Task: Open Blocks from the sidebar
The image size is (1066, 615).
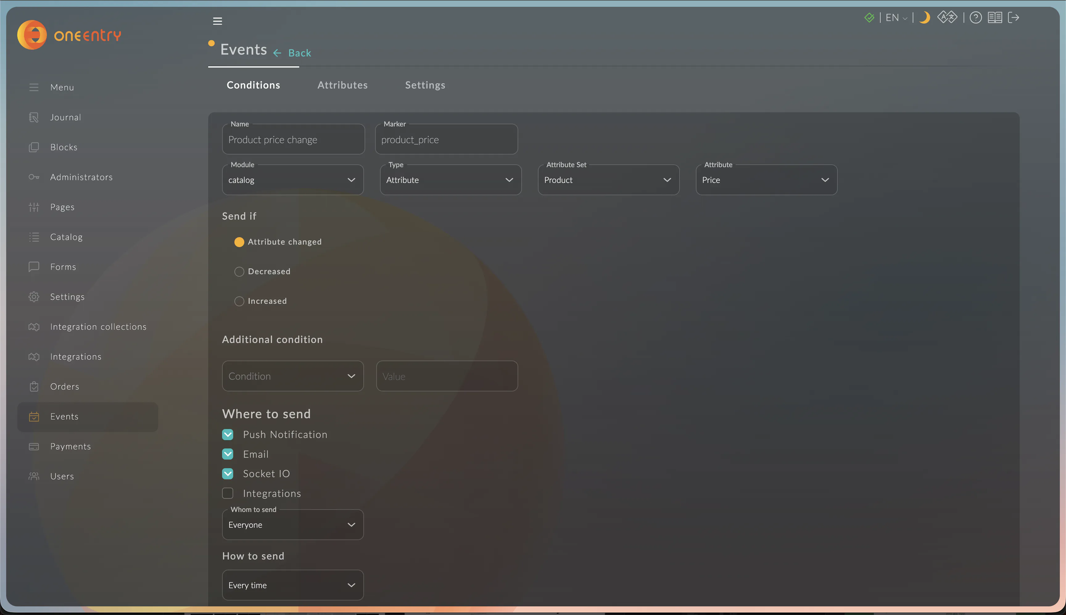Action: [x=64, y=147]
